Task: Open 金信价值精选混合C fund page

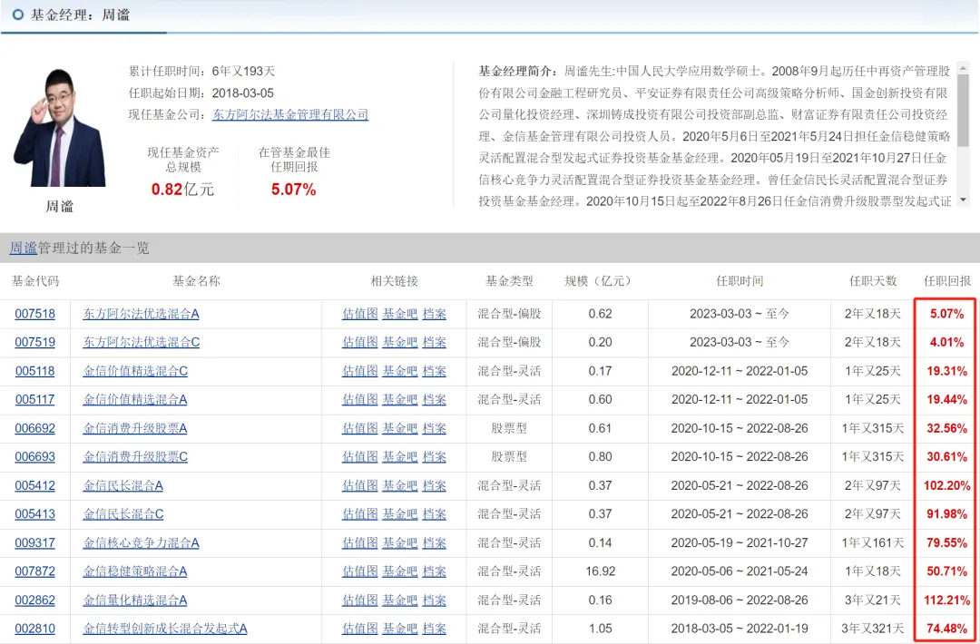Action: 135,371
